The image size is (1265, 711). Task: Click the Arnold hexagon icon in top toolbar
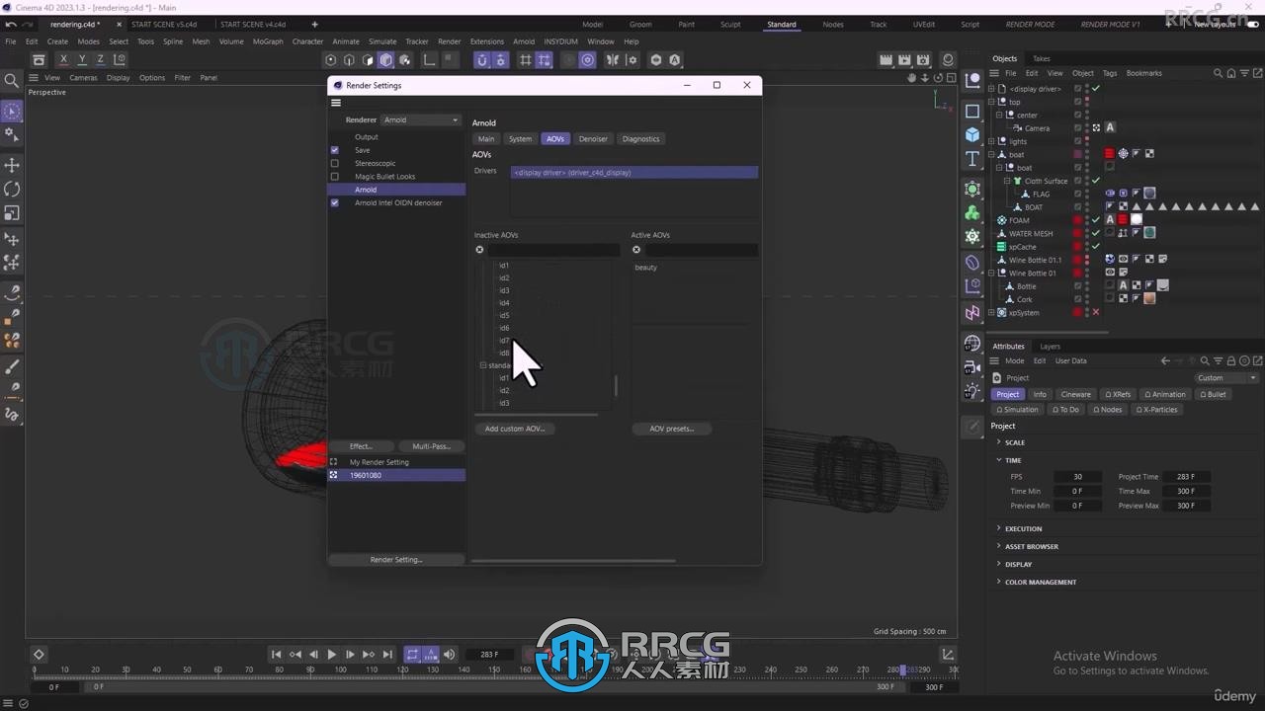pos(655,60)
